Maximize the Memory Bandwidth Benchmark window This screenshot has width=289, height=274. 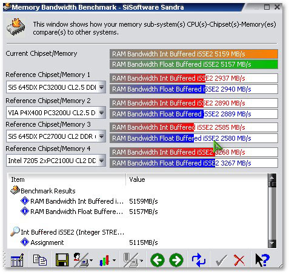(x=267, y=7)
